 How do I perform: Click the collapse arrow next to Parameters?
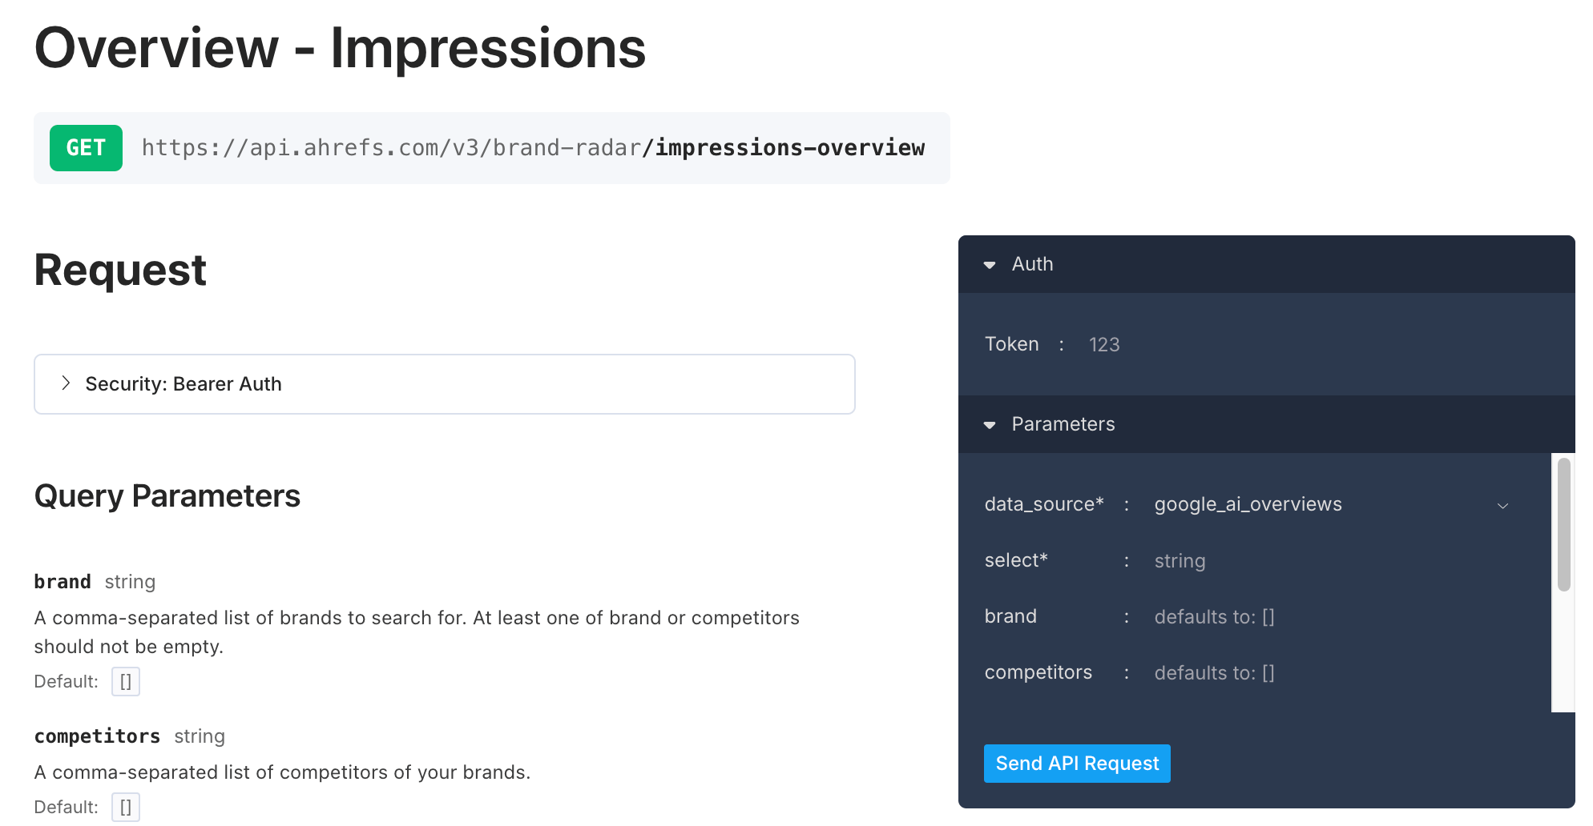click(990, 425)
